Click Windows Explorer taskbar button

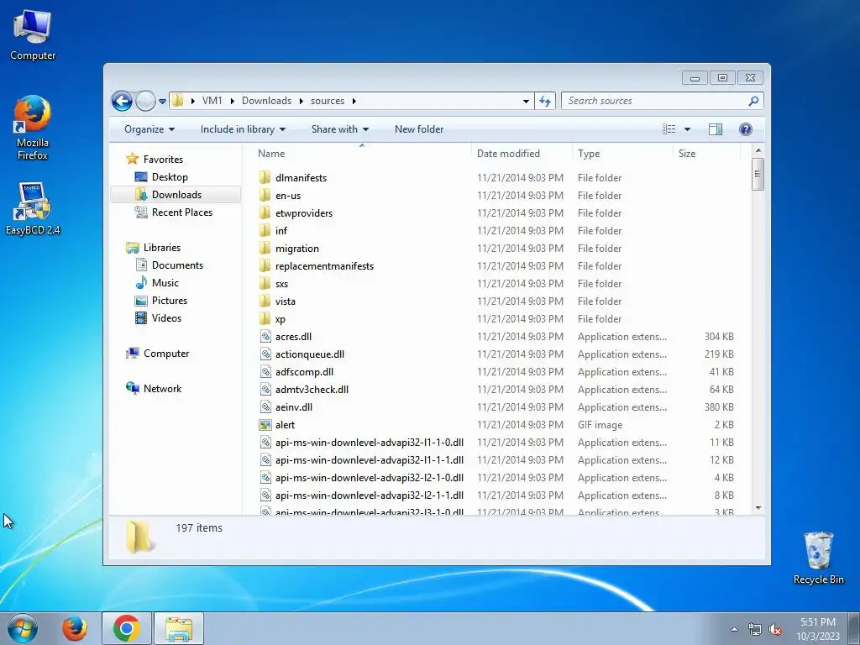tap(179, 628)
